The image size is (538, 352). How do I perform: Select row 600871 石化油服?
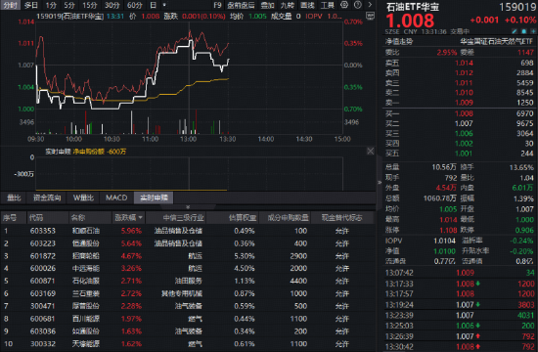188,281
